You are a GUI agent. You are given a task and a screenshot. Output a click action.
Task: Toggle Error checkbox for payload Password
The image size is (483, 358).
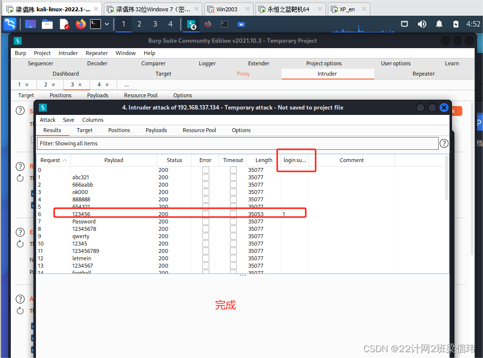(x=206, y=221)
